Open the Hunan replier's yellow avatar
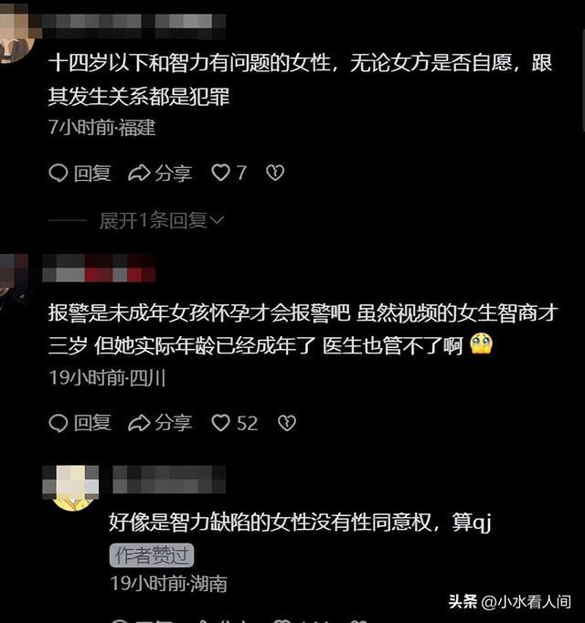This screenshot has width=585, height=623. point(72,488)
